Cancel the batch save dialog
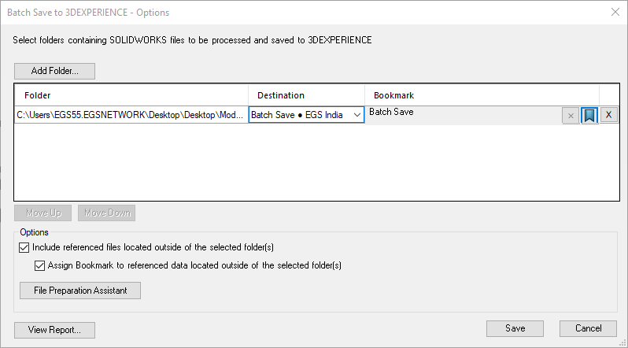The width and height of the screenshot is (628, 348). click(x=588, y=328)
